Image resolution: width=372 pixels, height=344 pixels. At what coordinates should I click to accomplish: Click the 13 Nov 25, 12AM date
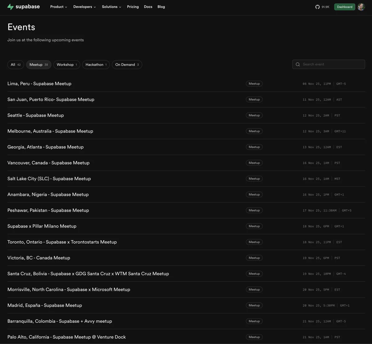pyautogui.click(x=317, y=147)
